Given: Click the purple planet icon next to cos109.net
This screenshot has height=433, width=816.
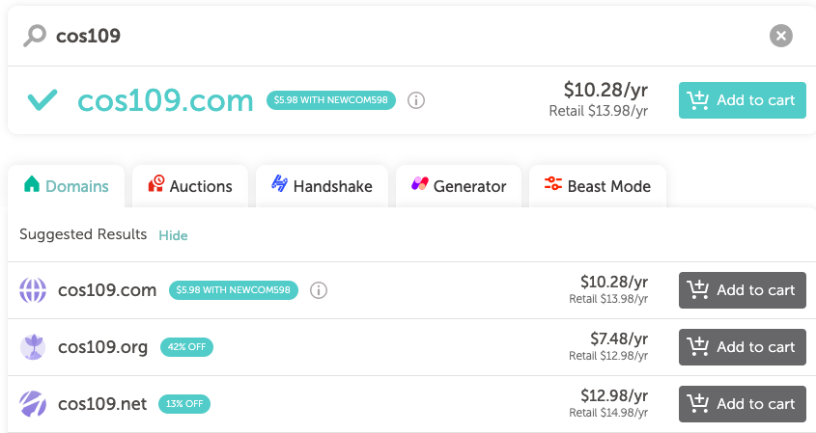Looking at the screenshot, I should (x=33, y=404).
